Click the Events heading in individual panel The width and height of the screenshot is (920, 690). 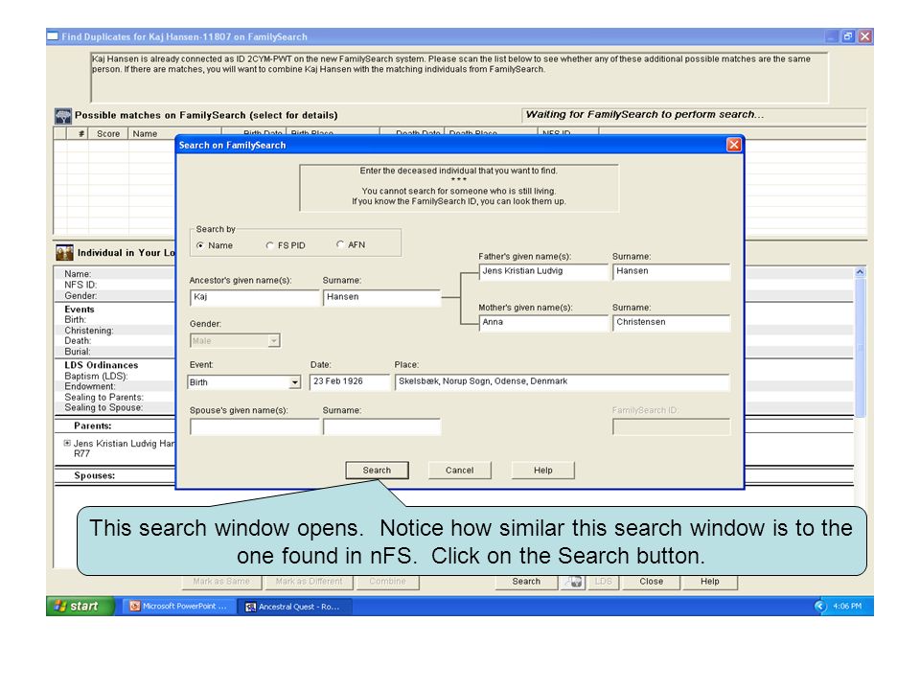point(80,310)
